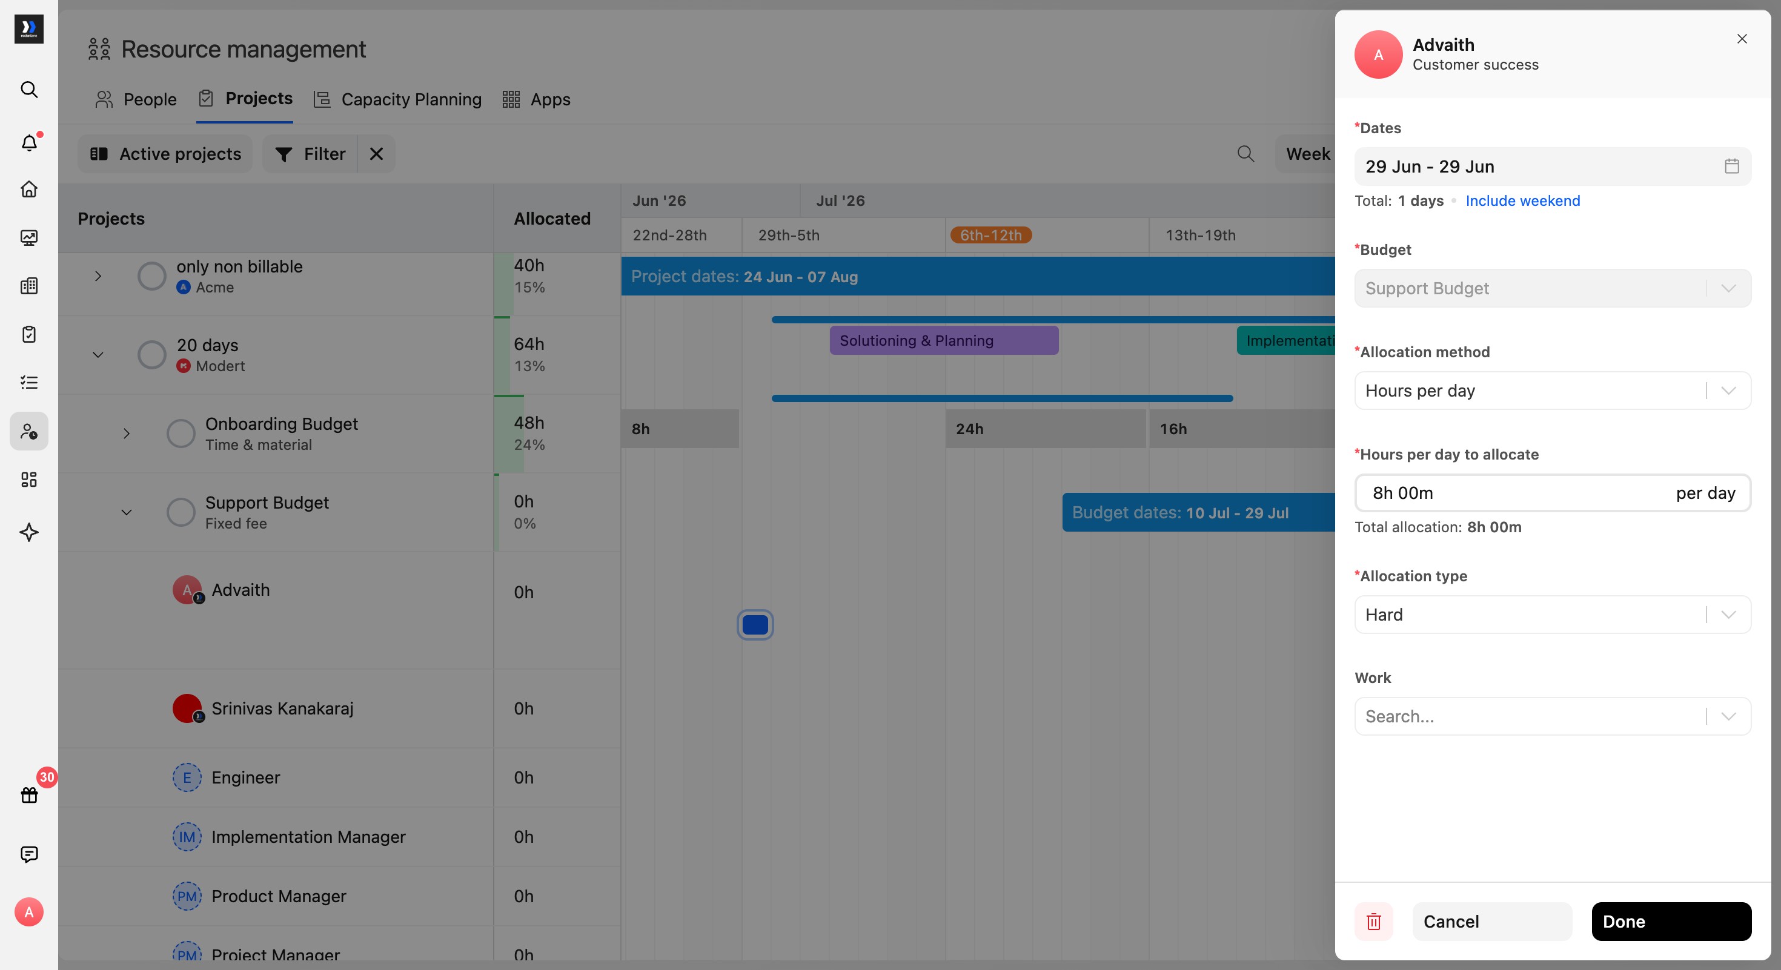Select circle for Support Budget
The height and width of the screenshot is (970, 1781).
pos(181,512)
